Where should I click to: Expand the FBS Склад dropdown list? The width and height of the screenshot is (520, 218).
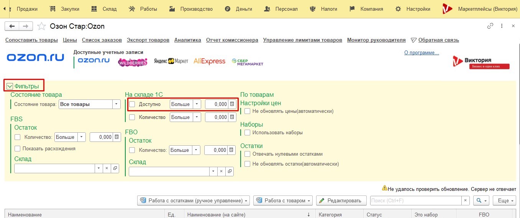click(x=99, y=168)
